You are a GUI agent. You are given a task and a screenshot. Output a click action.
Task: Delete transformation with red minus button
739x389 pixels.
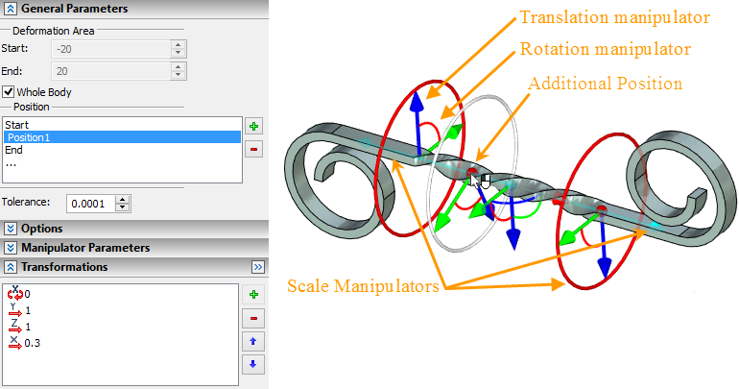tap(253, 318)
